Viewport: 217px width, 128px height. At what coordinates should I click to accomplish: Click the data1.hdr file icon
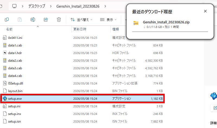5,53
